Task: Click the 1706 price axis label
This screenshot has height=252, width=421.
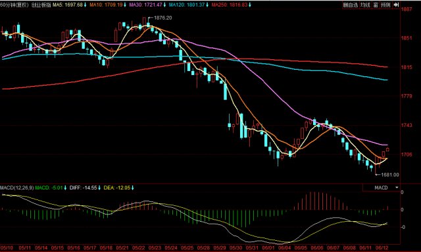Action: pos(407,154)
